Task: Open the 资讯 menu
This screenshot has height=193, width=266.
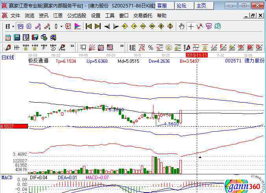Action: pos(44,16)
